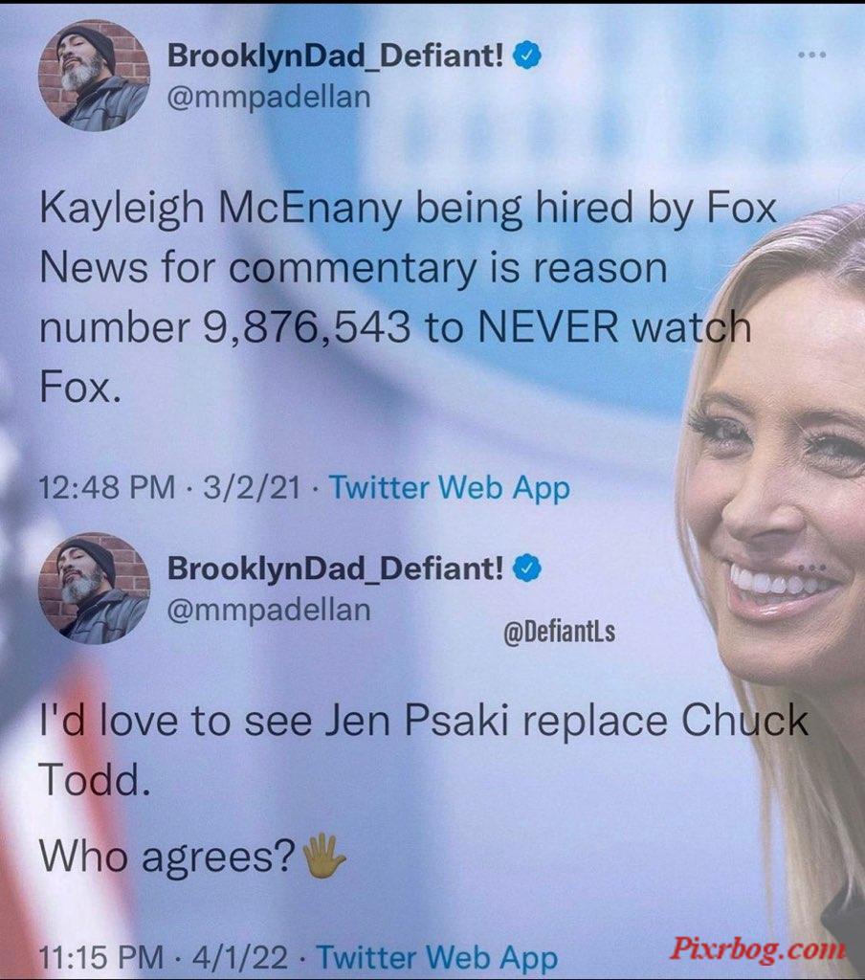Open the three-dot menu of the top tweet
The width and height of the screenshot is (865, 980).
coord(812,55)
